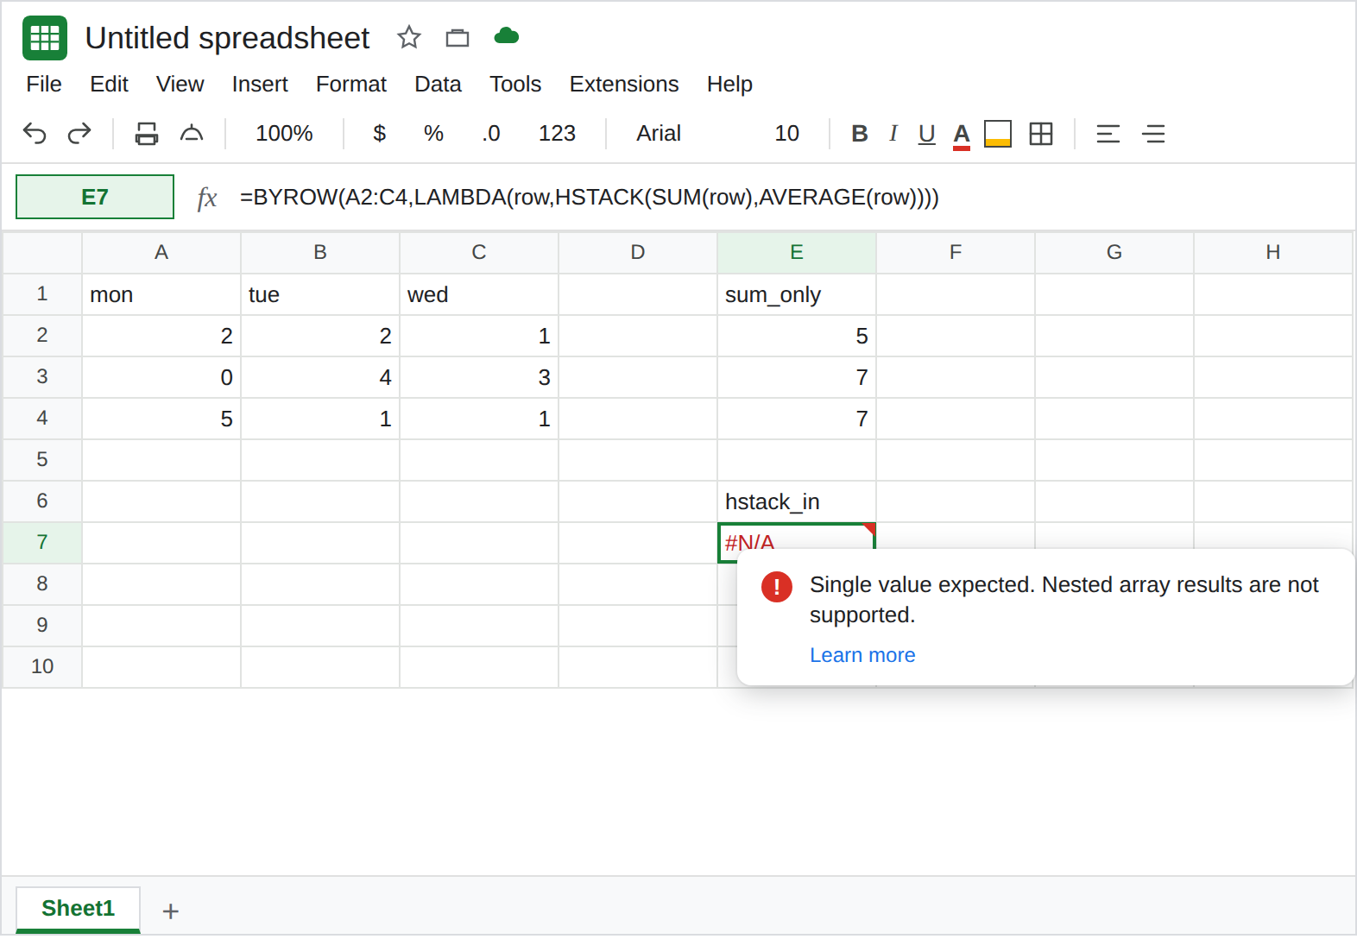Toggle italic formatting
The height and width of the screenshot is (939, 1357).
point(893,134)
